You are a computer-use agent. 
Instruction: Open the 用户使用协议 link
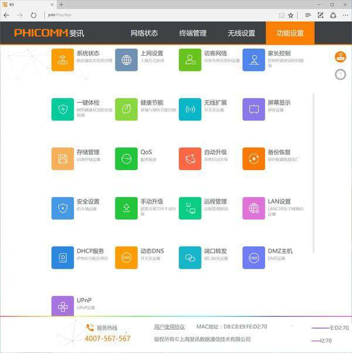(x=169, y=327)
